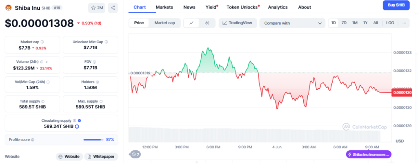Click the Profile score progress bar
This screenshot has height=163, width=418.
(x=93, y=140)
